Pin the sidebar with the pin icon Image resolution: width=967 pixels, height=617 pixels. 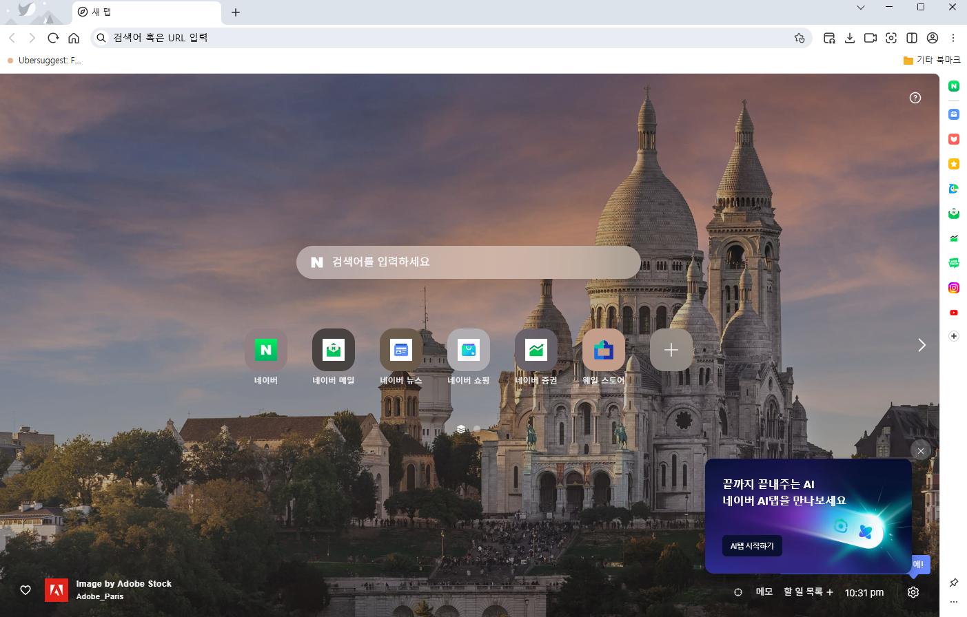954,583
